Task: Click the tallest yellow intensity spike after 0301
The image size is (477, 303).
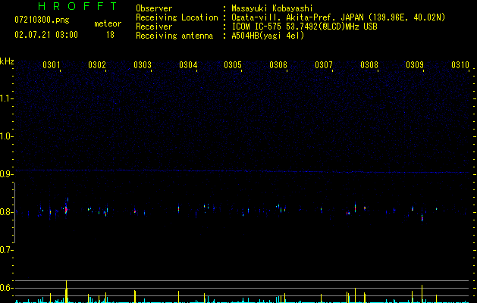Action: click(x=66, y=292)
